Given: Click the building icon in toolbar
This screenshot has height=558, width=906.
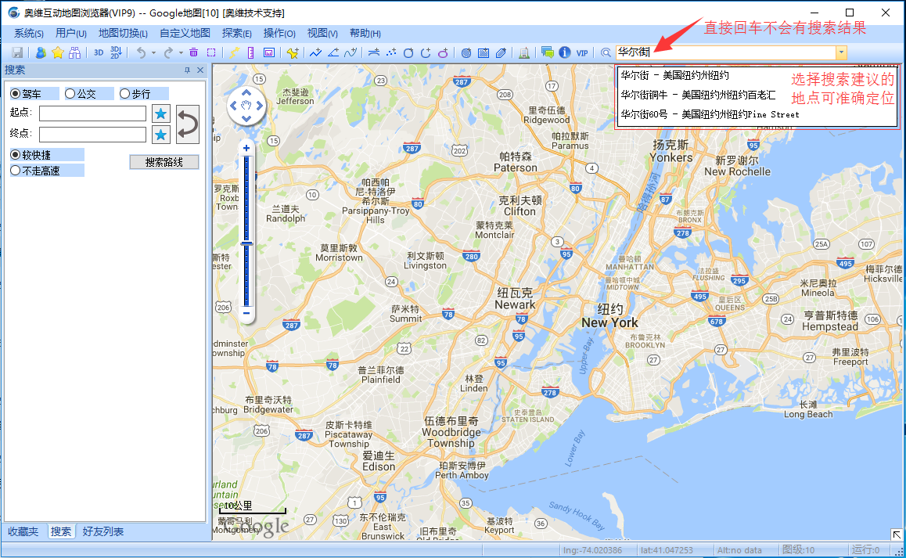Looking at the screenshot, I should coord(524,52).
